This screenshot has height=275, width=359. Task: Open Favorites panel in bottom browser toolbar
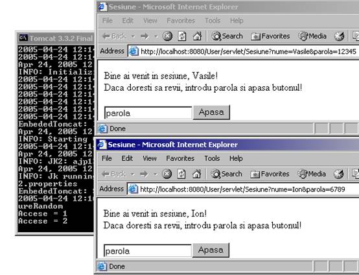point(270,174)
